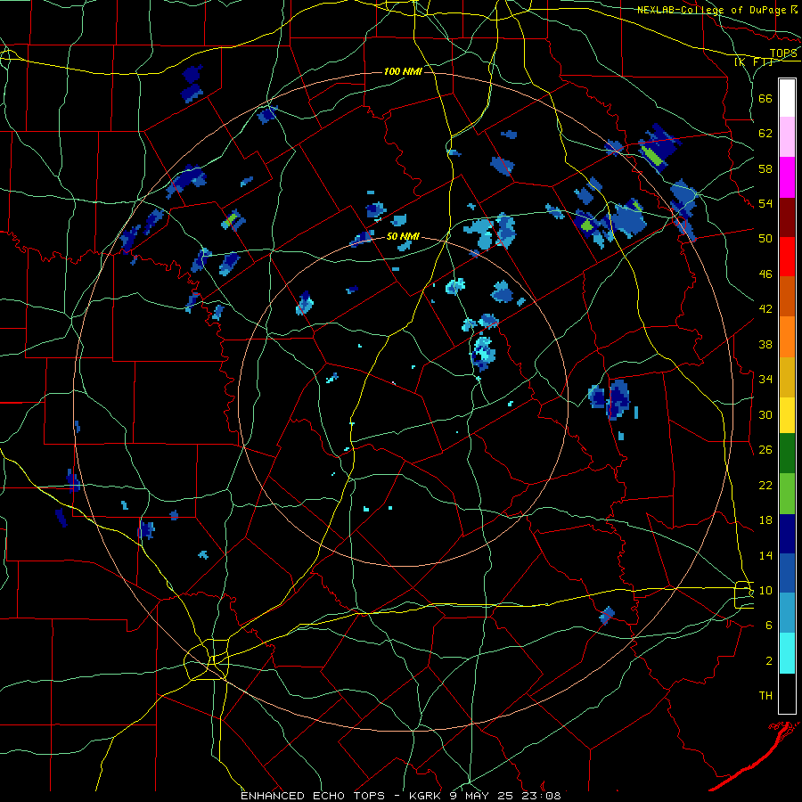Select the magenta legend swatch

(787, 177)
